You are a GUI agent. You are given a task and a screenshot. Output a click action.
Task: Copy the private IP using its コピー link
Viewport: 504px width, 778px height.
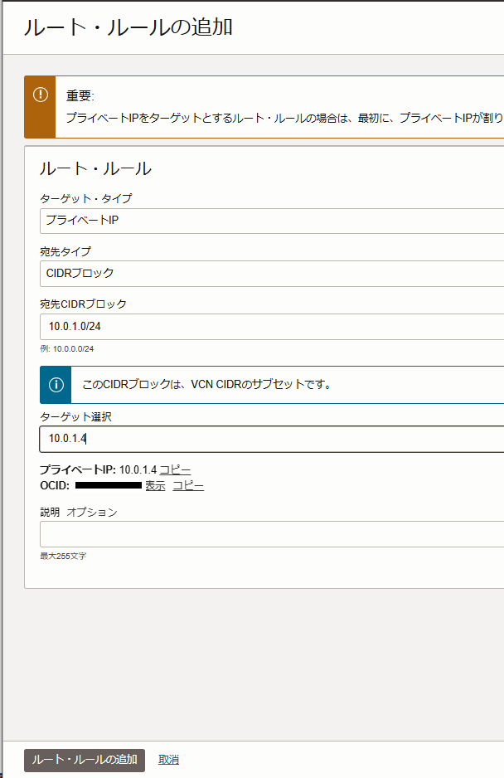click(x=177, y=469)
